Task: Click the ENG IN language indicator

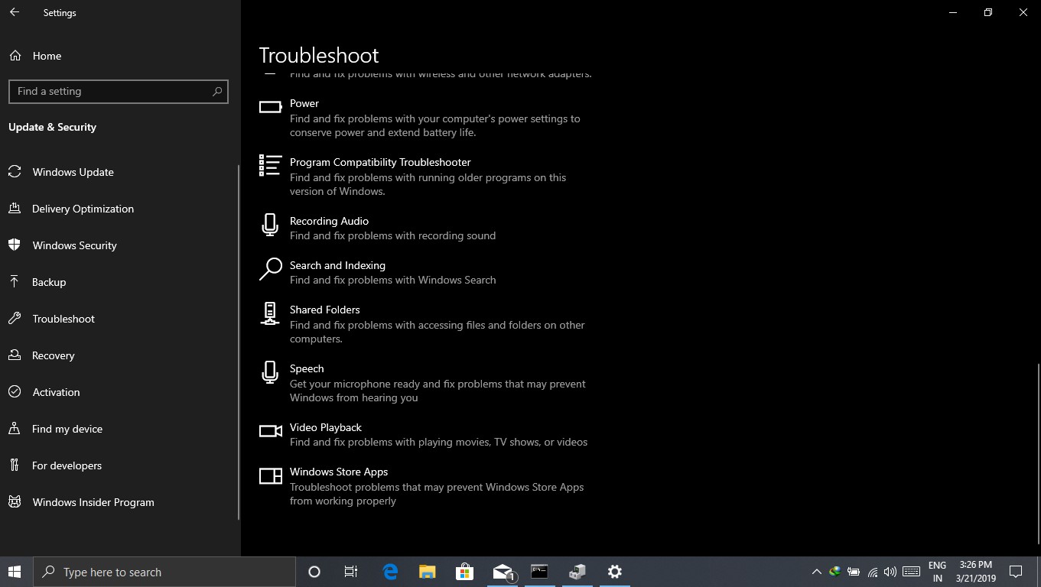Action: click(x=937, y=572)
